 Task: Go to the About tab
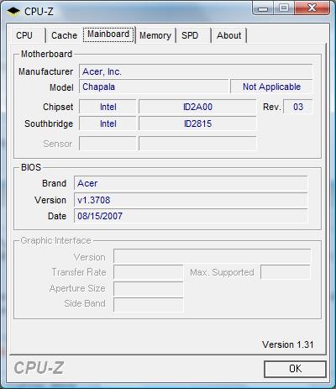click(x=228, y=35)
